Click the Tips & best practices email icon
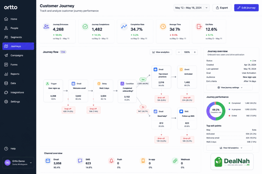Screen dimensions: 262x174 tap(155, 69)
